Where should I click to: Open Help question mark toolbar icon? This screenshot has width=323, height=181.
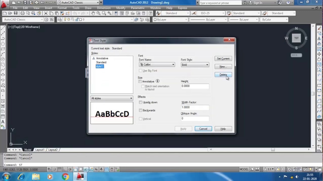pyautogui.click(x=150, y=13)
